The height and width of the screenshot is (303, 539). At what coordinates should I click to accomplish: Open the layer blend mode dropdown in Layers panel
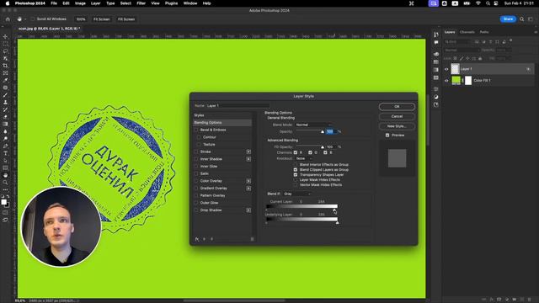point(462,50)
